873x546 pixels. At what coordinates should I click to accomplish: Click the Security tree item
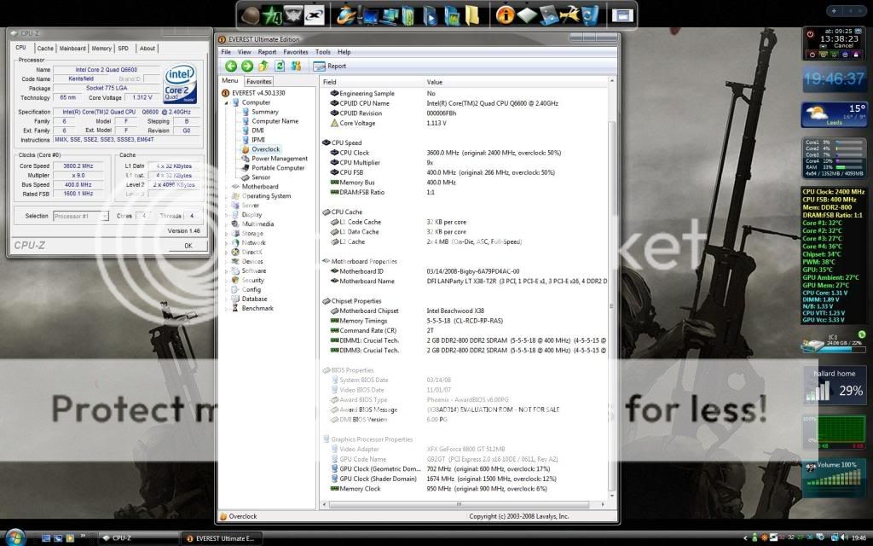[x=252, y=281]
